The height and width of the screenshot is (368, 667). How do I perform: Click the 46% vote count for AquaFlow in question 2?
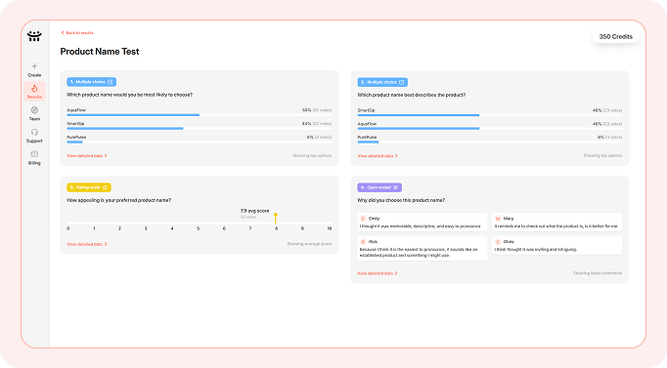[x=607, y=124]
